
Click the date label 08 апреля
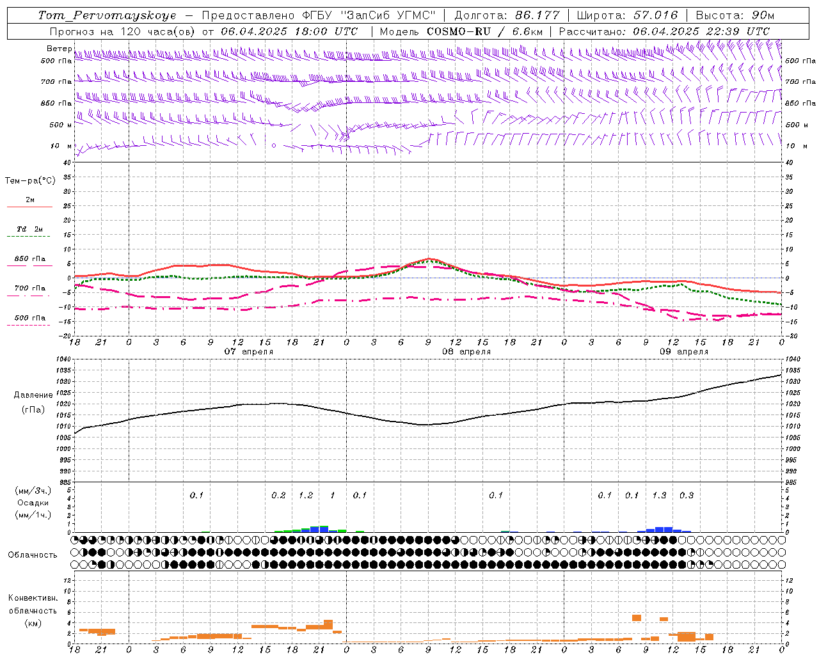coord(466,352)
